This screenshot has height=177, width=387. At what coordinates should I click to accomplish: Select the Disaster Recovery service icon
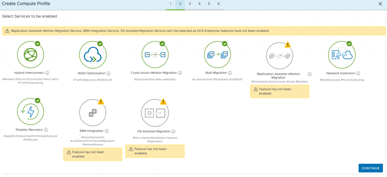click(x=31, y=111)
